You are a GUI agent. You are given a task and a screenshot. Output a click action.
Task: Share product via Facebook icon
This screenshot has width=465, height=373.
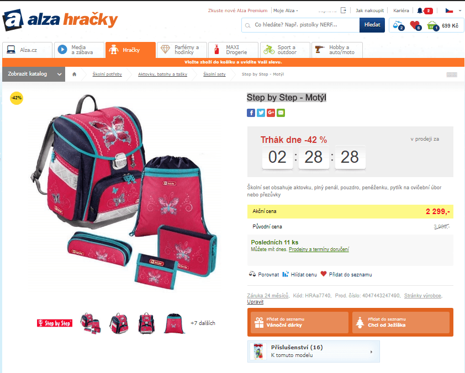(x=251, y=113)
